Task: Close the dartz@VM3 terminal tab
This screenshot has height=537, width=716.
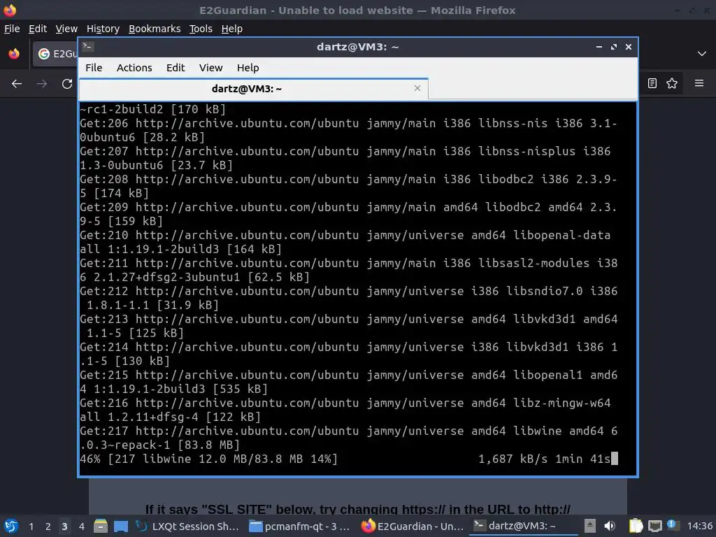Action: click(x=417, y=88)
